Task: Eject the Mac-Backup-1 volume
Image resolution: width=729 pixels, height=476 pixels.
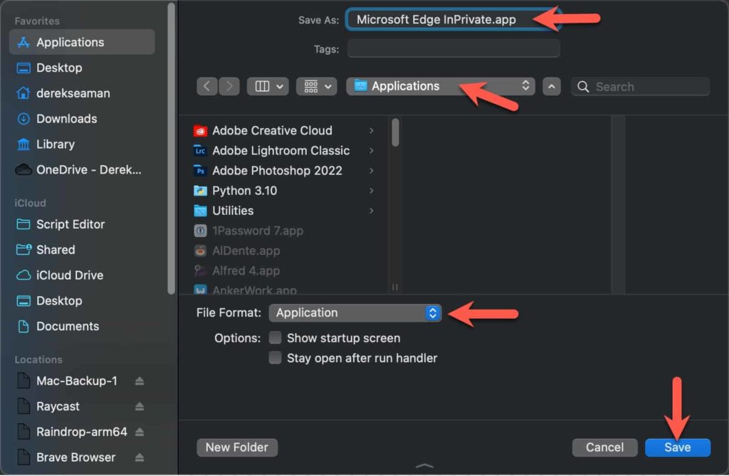Action: pos(140,381)
